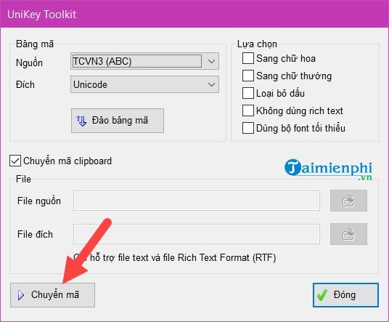This screenshot has width=389, height=322.
Task: Click the UniKey Toolkit title text
Action: click(41, 15)
